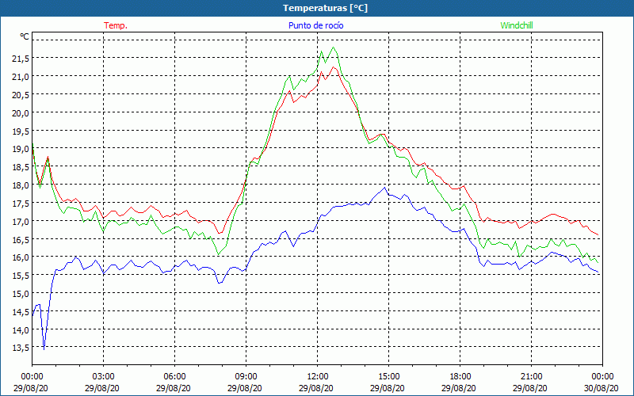Image resolution: width=634 pixels, height=396 pixels.
Task: Click the Windchill green legend label
Action: tap(517, 25)
